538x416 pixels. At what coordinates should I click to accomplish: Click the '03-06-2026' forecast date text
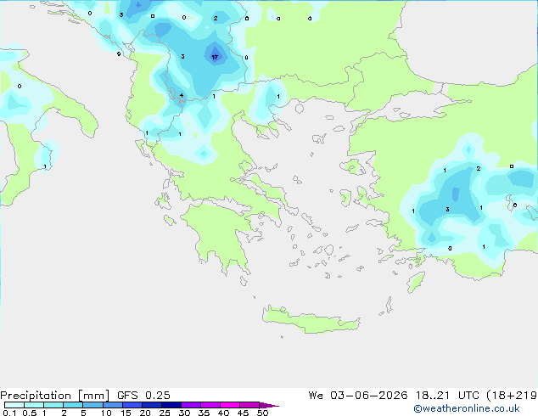tap(368, 396)
